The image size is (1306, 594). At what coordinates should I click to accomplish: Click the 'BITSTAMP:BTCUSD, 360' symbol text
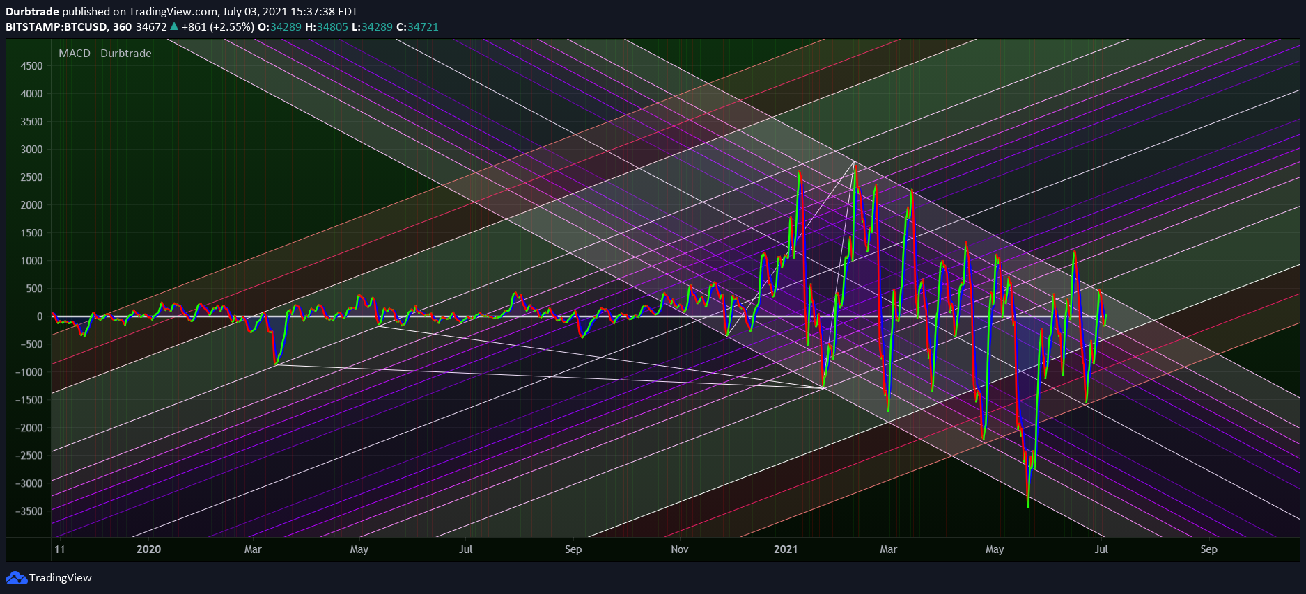pyautogui.click(x=68, y=26)
